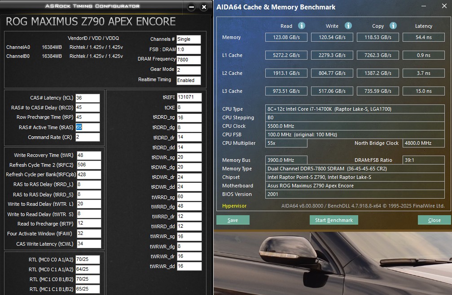The height and width of the screenshot is (295, 452).
Task: Select the tREFI value field
Action: tap(189, 97)
